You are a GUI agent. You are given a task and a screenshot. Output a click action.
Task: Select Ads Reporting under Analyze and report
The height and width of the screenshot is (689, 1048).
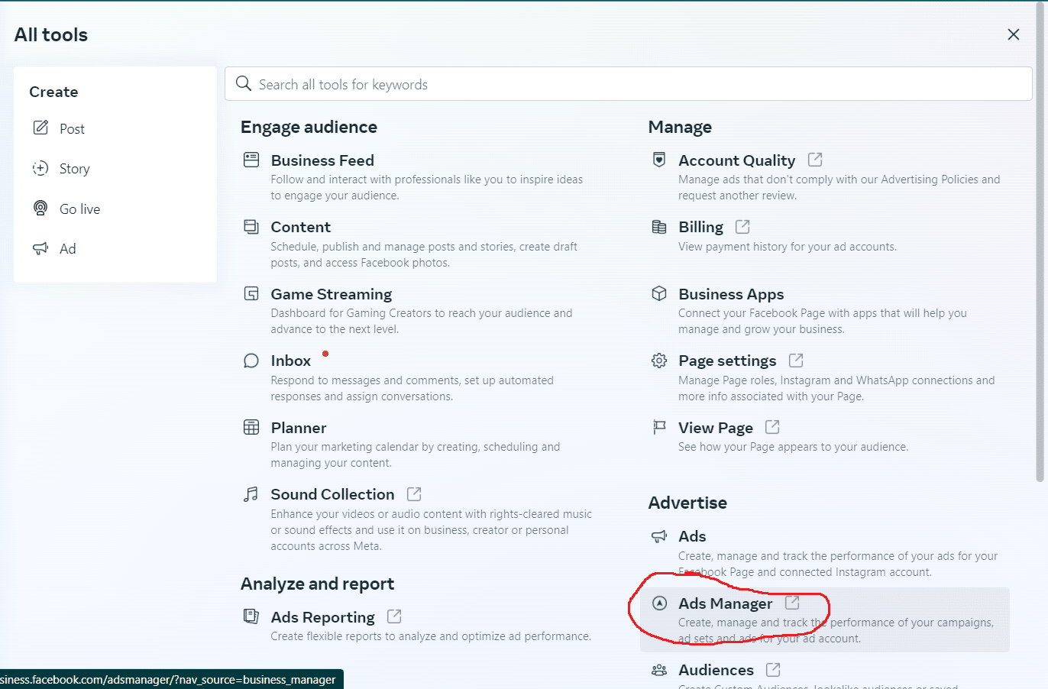click(x=322, y=617)
